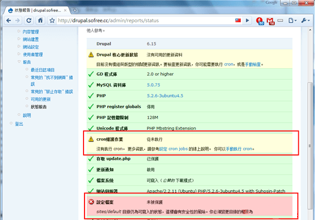Screen dimensions: 315x220
Task: Click the 128M memory limit value
Action: tap(152, 118)
